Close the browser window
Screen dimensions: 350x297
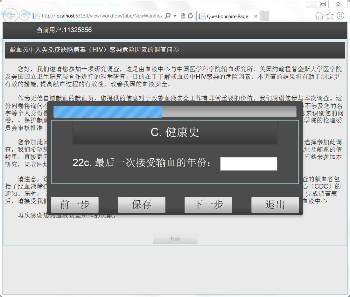[338, 4]
